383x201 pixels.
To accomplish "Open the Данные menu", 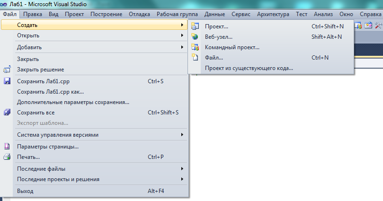I will 214,14.
